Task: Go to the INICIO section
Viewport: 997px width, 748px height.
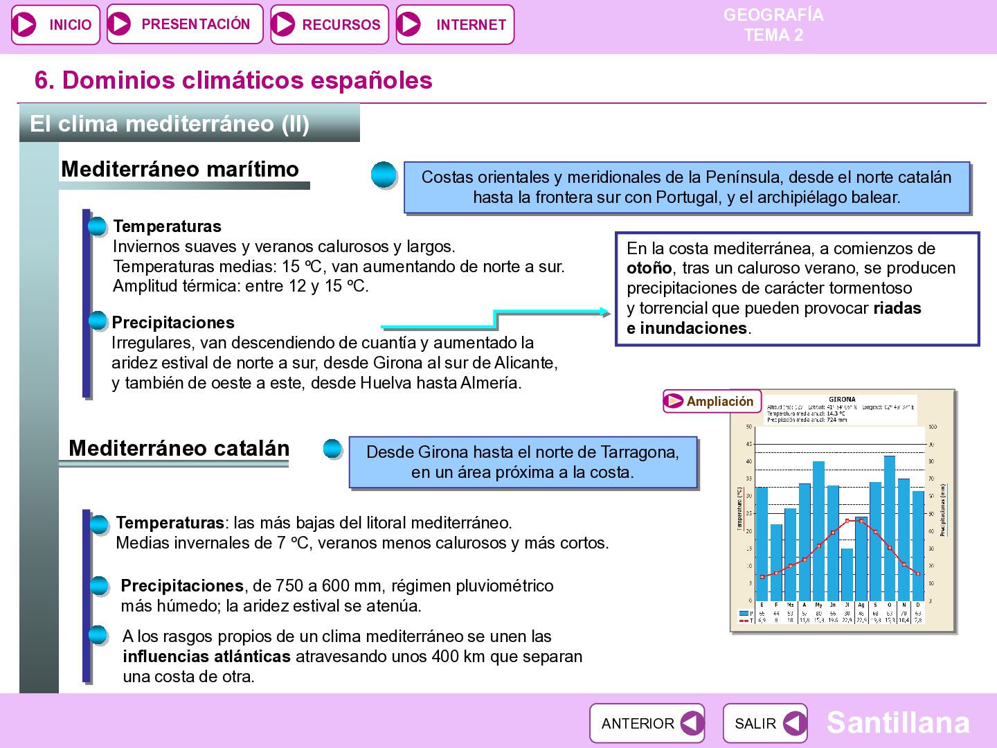Action: [56, 24]
